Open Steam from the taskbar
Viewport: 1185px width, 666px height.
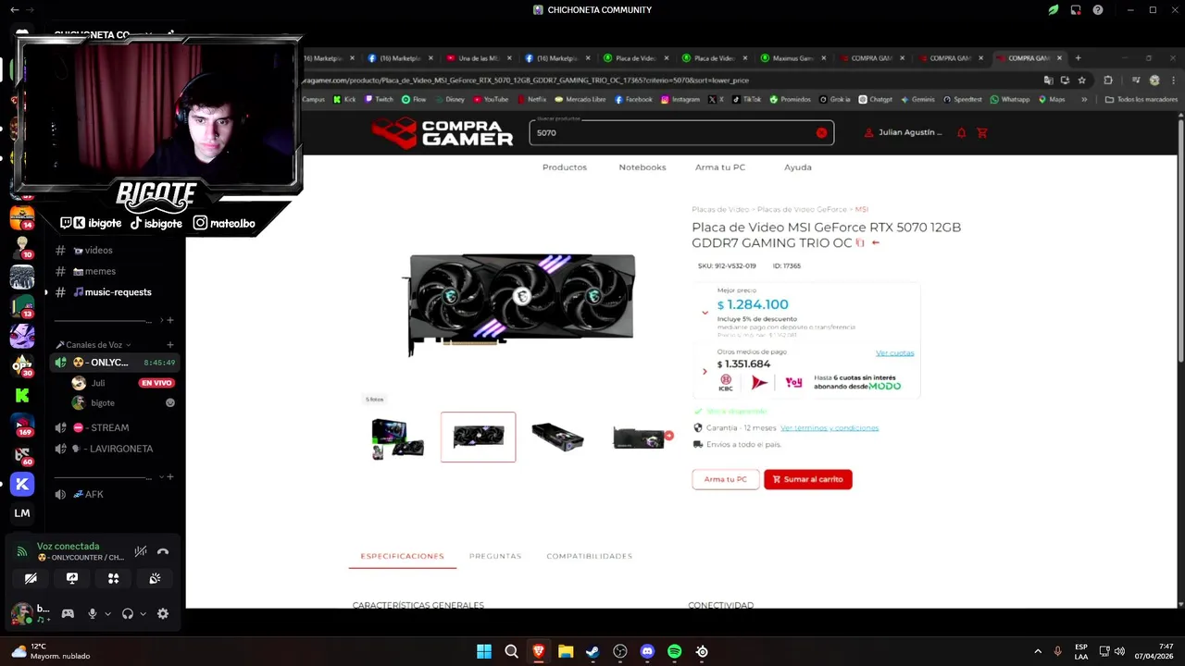point(592,651)
